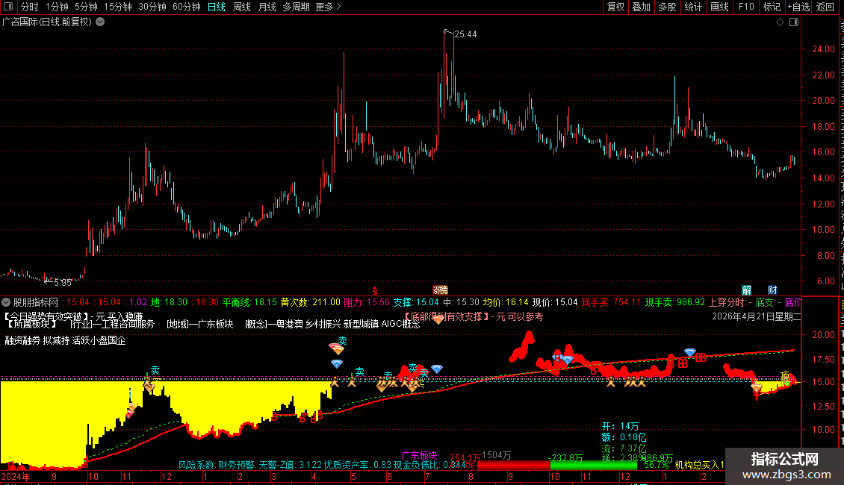This screenshot has width=844, height=485.
Task: Select the 15分钟 period
Action: [118, 7]
